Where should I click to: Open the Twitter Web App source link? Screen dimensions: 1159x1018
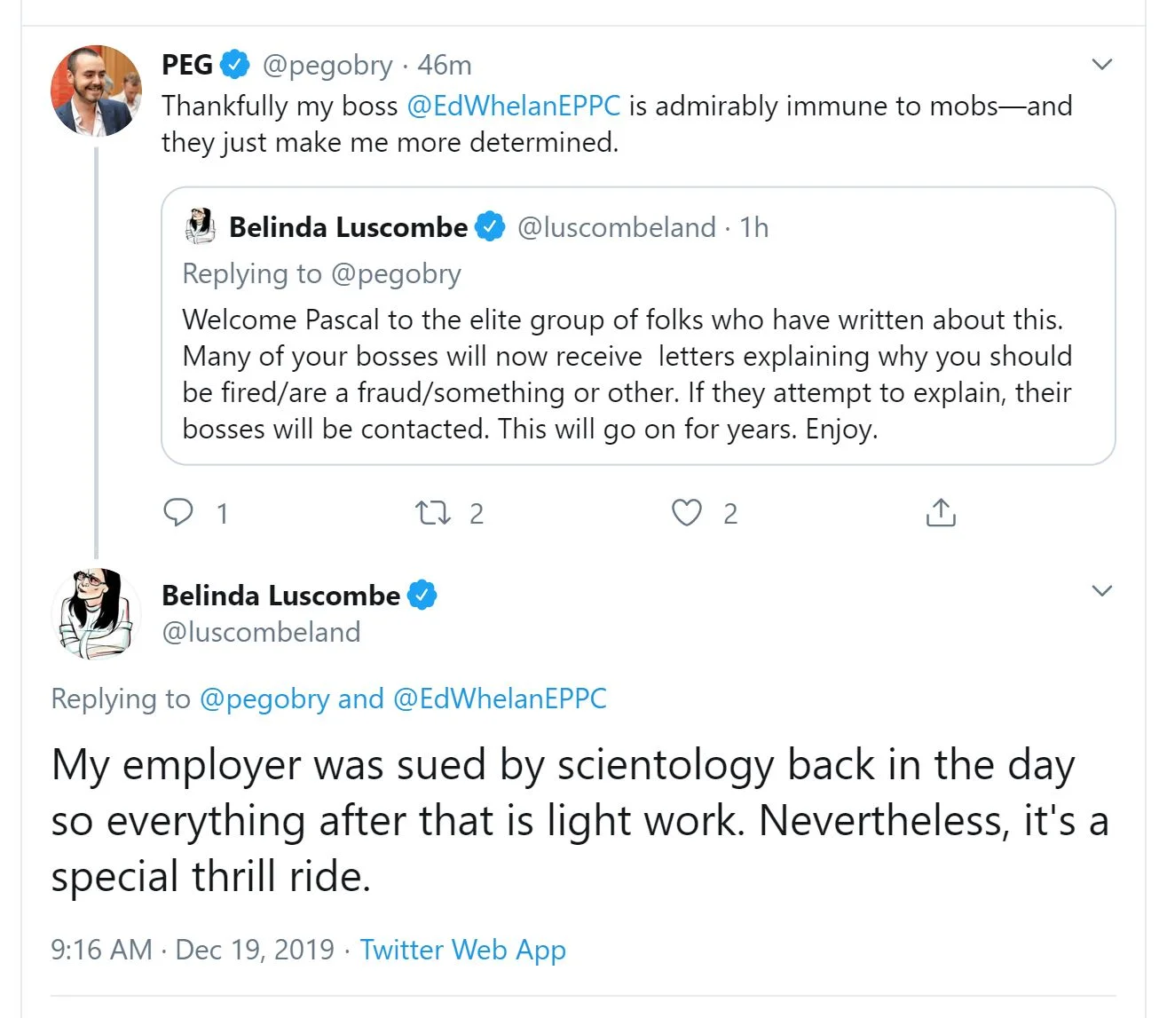click(462, 950)
